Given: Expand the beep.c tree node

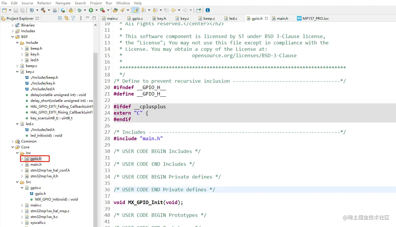Looking at the screenshot, I should [x=17, y=66].
